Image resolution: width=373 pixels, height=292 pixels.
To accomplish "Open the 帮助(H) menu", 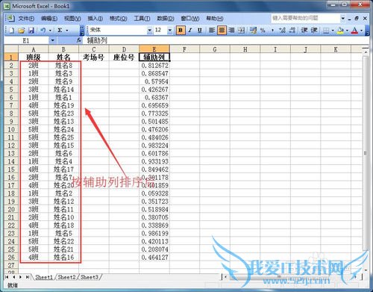I will tap(215, 19).
